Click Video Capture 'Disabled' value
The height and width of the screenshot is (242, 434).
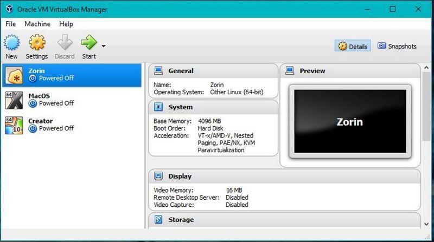click(237, 205)
